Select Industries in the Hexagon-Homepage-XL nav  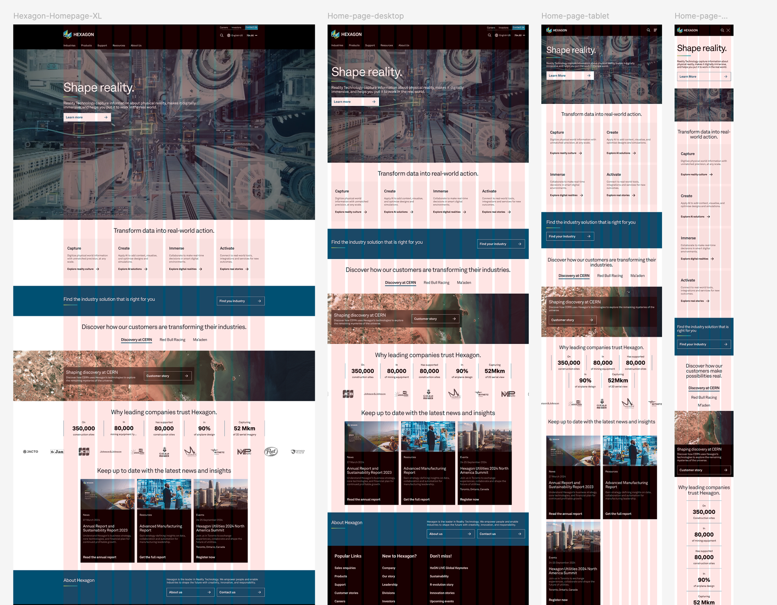tap(69, 45)
